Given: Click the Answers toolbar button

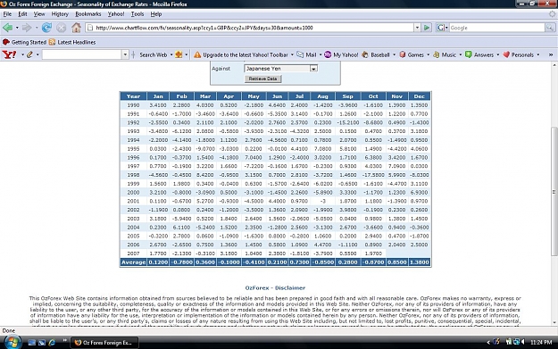Looking at the screenshot, I should tap(479, 54).
